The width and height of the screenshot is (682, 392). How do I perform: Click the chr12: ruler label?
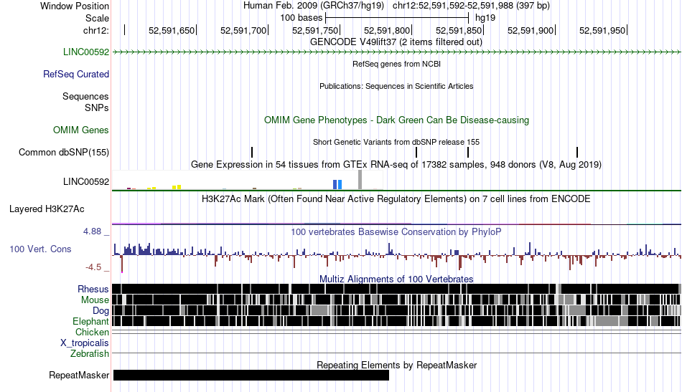(x=95, y=30)
